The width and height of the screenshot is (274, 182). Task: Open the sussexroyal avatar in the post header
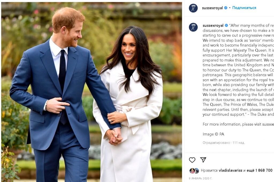[193, 8]
